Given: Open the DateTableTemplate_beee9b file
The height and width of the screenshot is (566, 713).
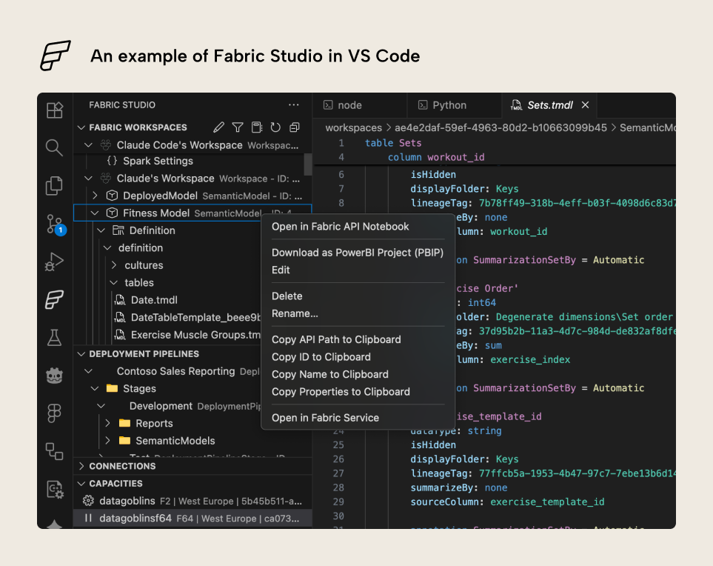Looking at the screenshot, I should tap(195, 318).
